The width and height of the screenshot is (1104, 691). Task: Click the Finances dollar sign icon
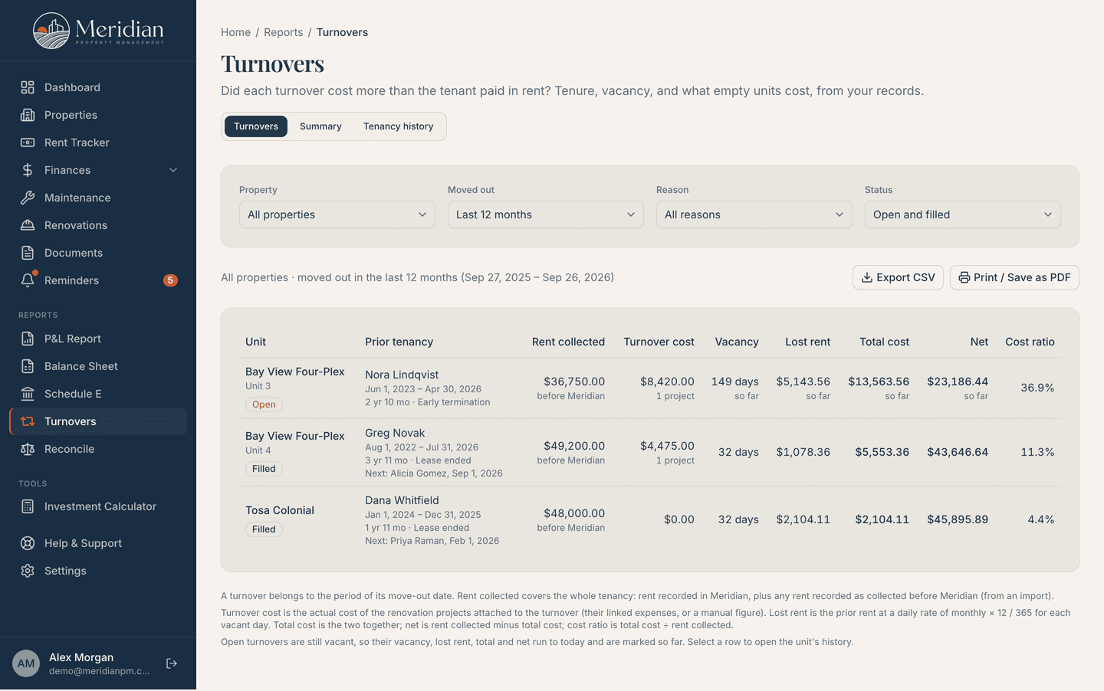point(28,170)
